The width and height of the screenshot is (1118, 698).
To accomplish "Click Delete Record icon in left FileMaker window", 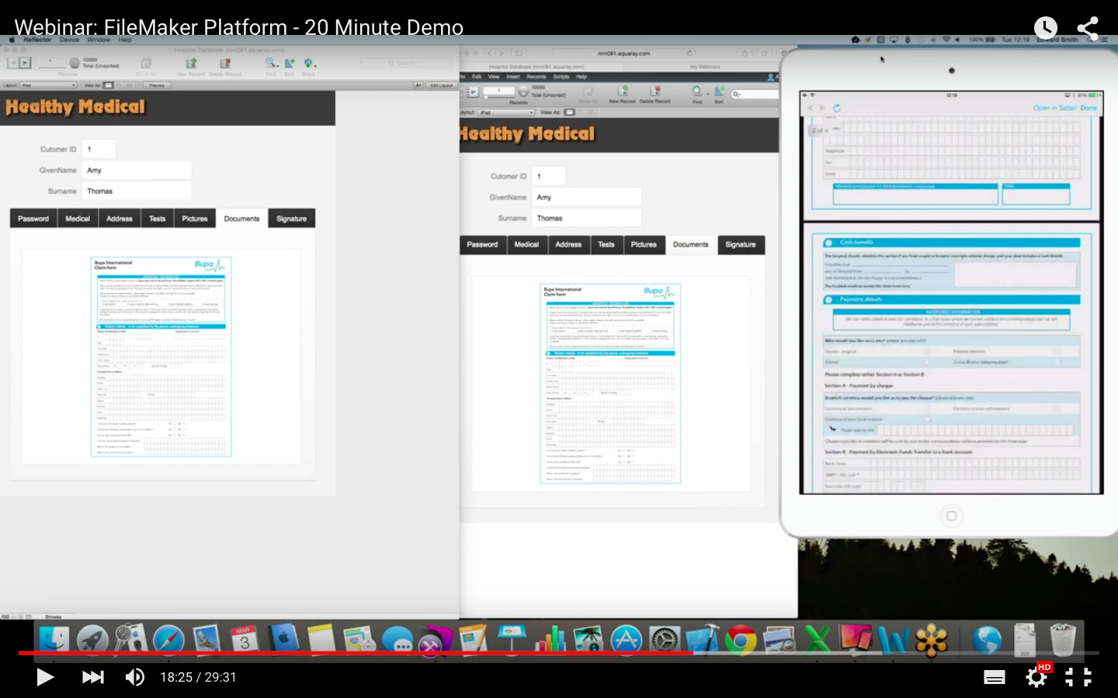I will (x=225, y=64).
